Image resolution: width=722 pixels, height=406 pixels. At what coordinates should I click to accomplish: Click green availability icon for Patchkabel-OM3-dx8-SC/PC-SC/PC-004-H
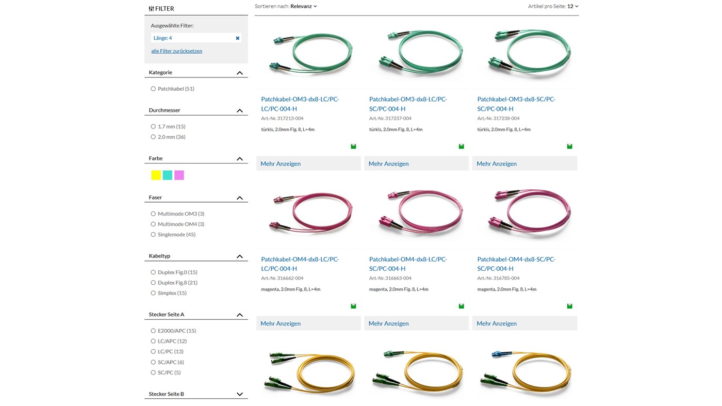pyautogui.click(x=569, y=147)
